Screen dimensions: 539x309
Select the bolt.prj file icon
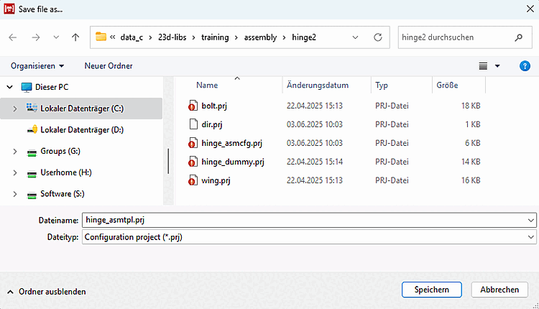coord(192,106)
